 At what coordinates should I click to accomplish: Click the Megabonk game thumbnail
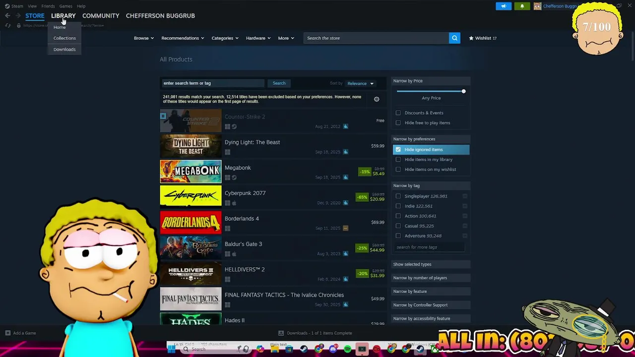click(x=190, y=172)
